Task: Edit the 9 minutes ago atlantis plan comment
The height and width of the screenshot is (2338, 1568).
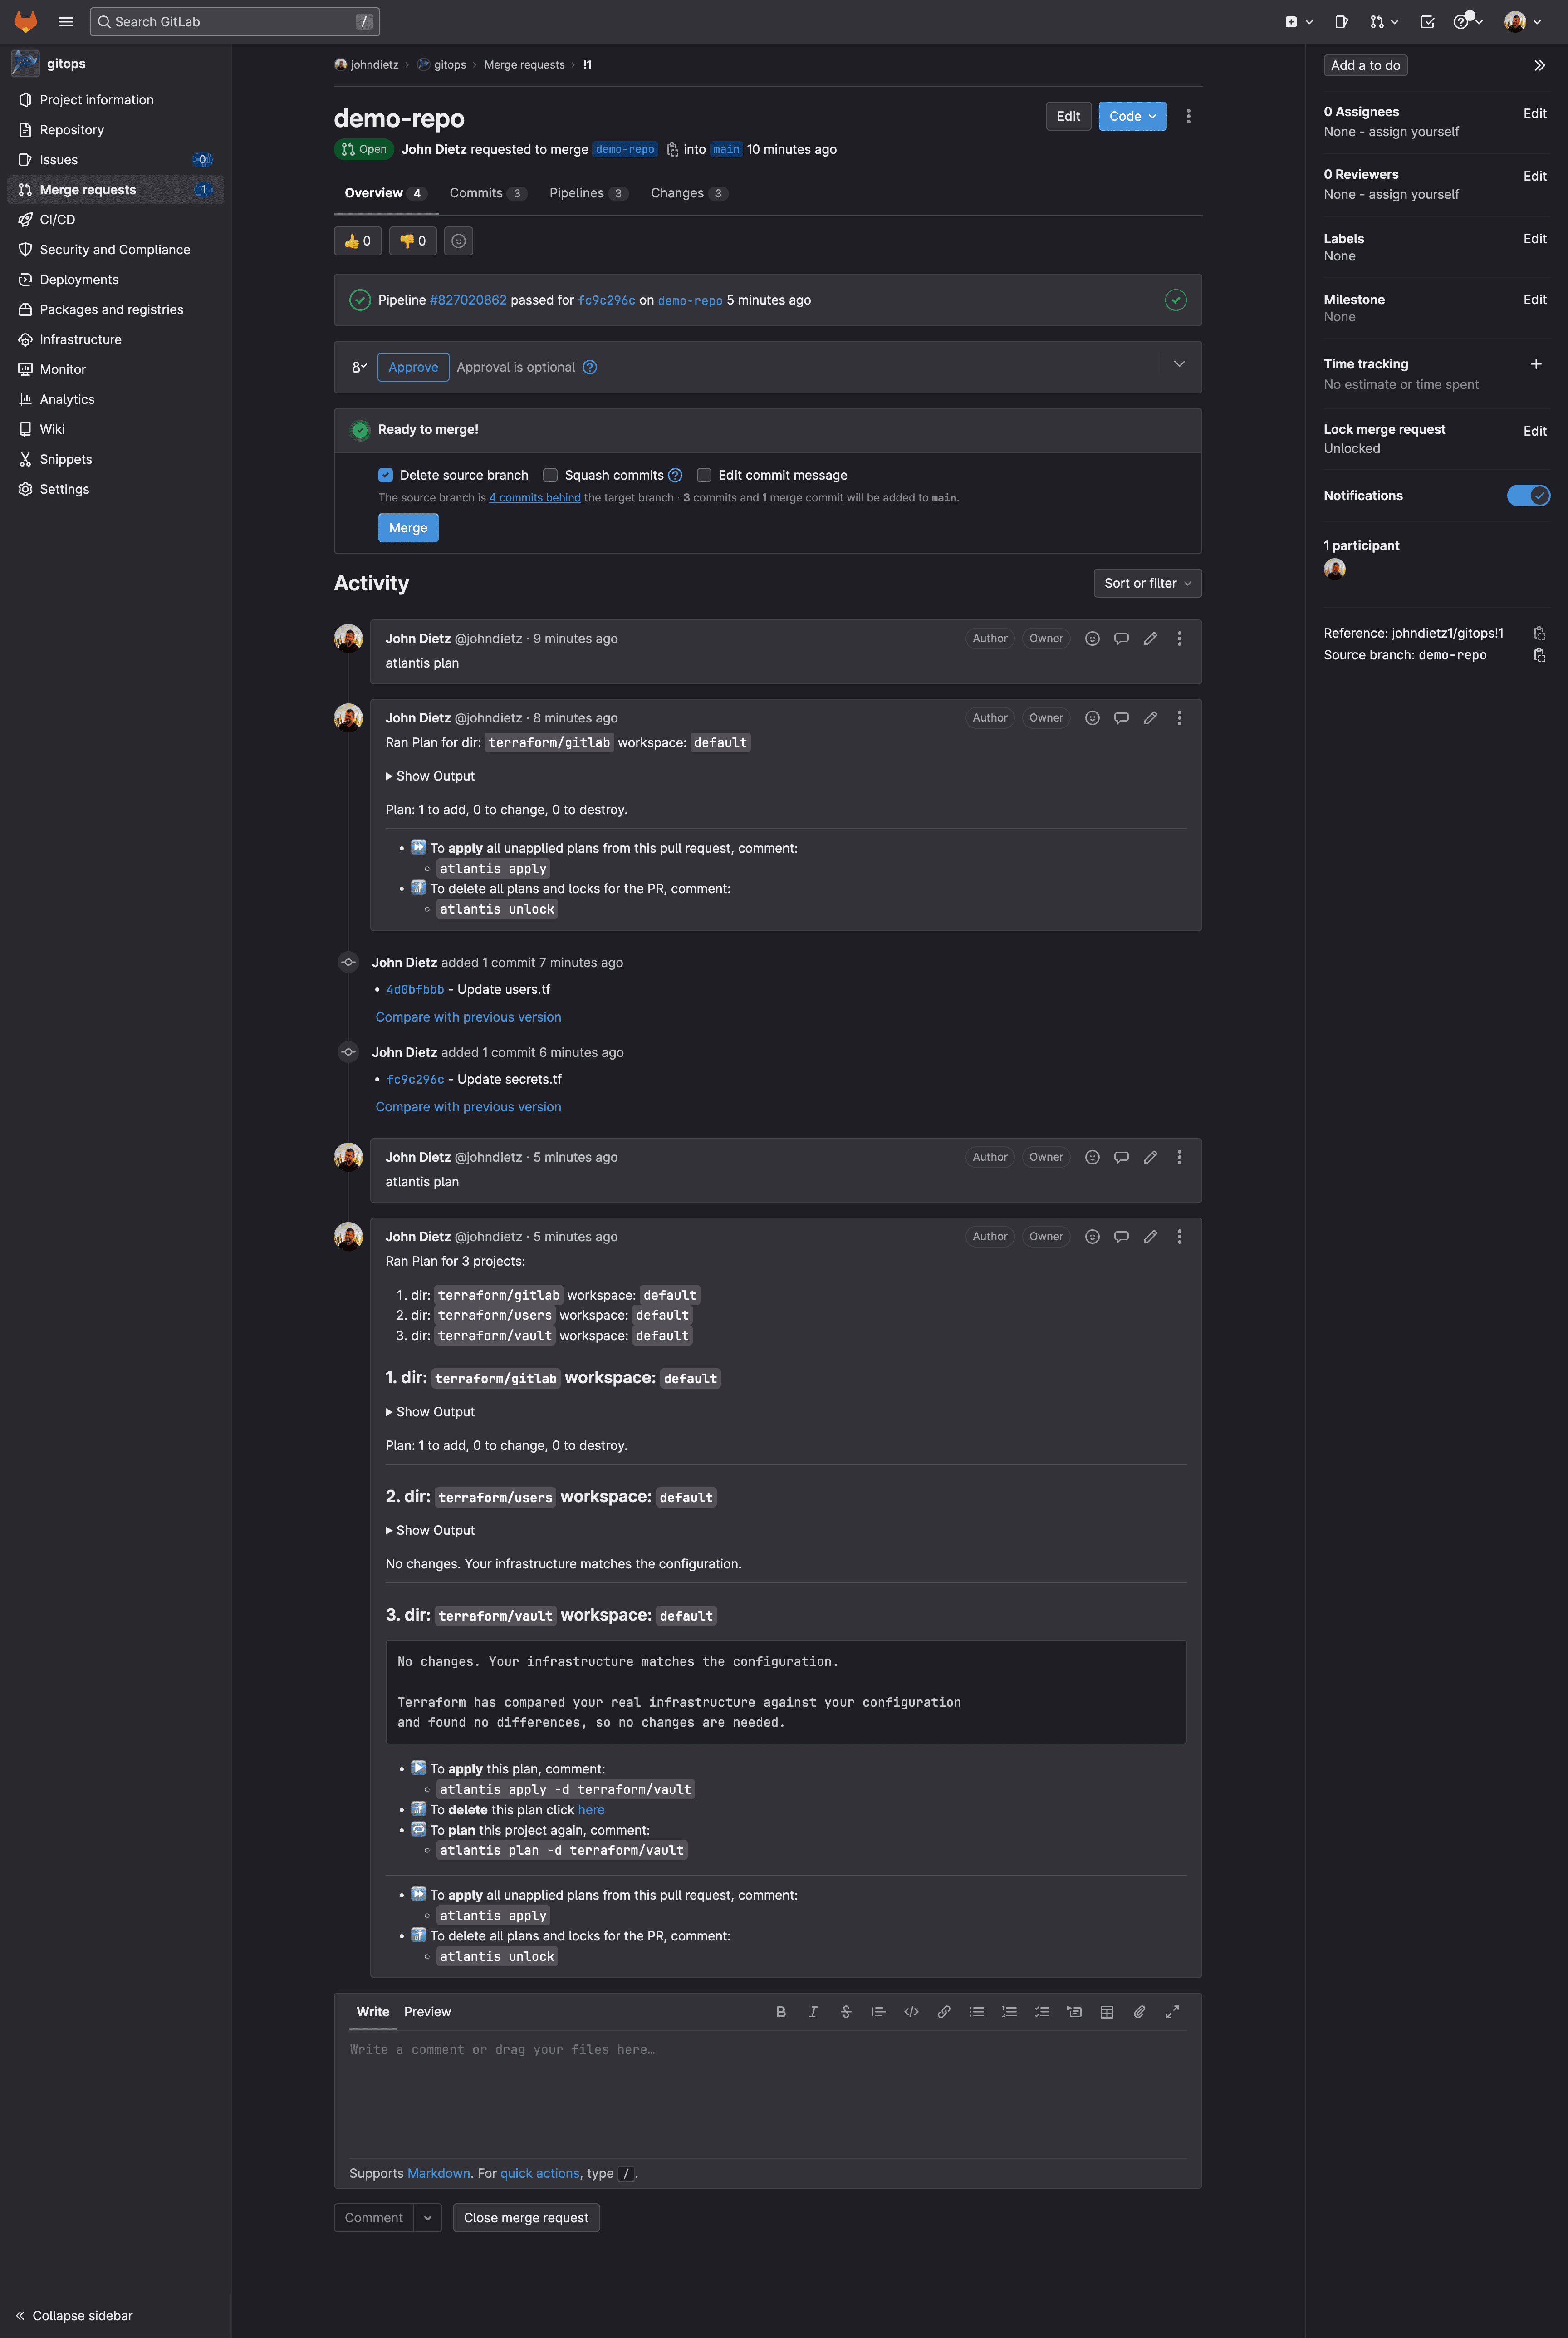Action: 1150,638
